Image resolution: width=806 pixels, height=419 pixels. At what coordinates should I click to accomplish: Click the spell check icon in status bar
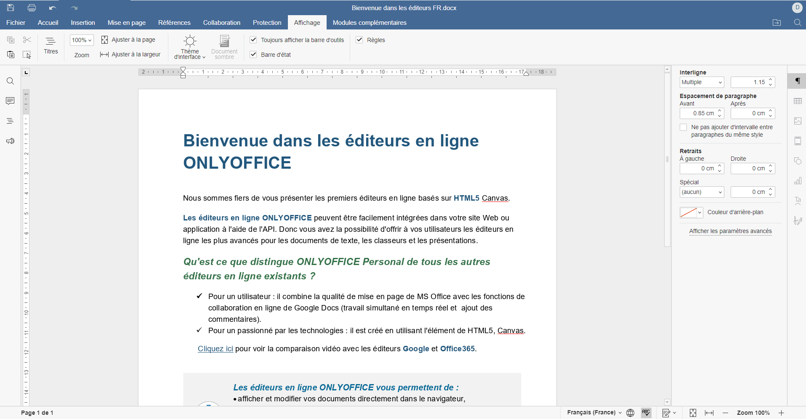(646, 413)
